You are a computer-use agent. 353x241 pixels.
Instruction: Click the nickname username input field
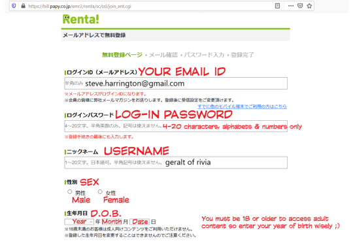click(x=176, y=163)
